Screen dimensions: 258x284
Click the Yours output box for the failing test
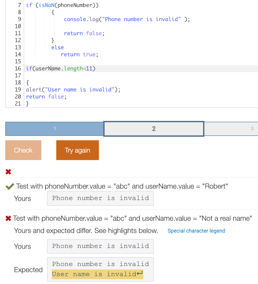(100, 246)
